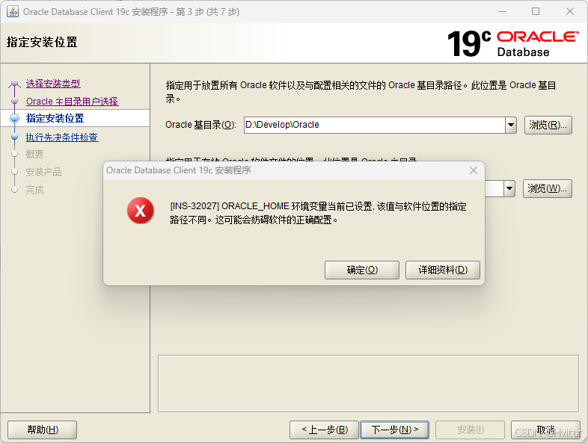Close the INS-32027 error dialog
The image size is (588, 443).
pyautogui.click(x=474, y=170)
